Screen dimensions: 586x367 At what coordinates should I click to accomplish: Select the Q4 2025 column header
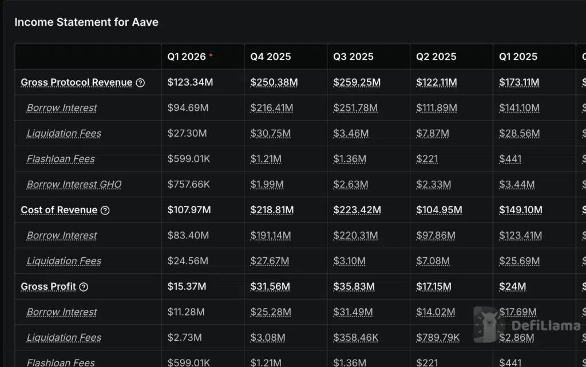click(x=270, y=57)
